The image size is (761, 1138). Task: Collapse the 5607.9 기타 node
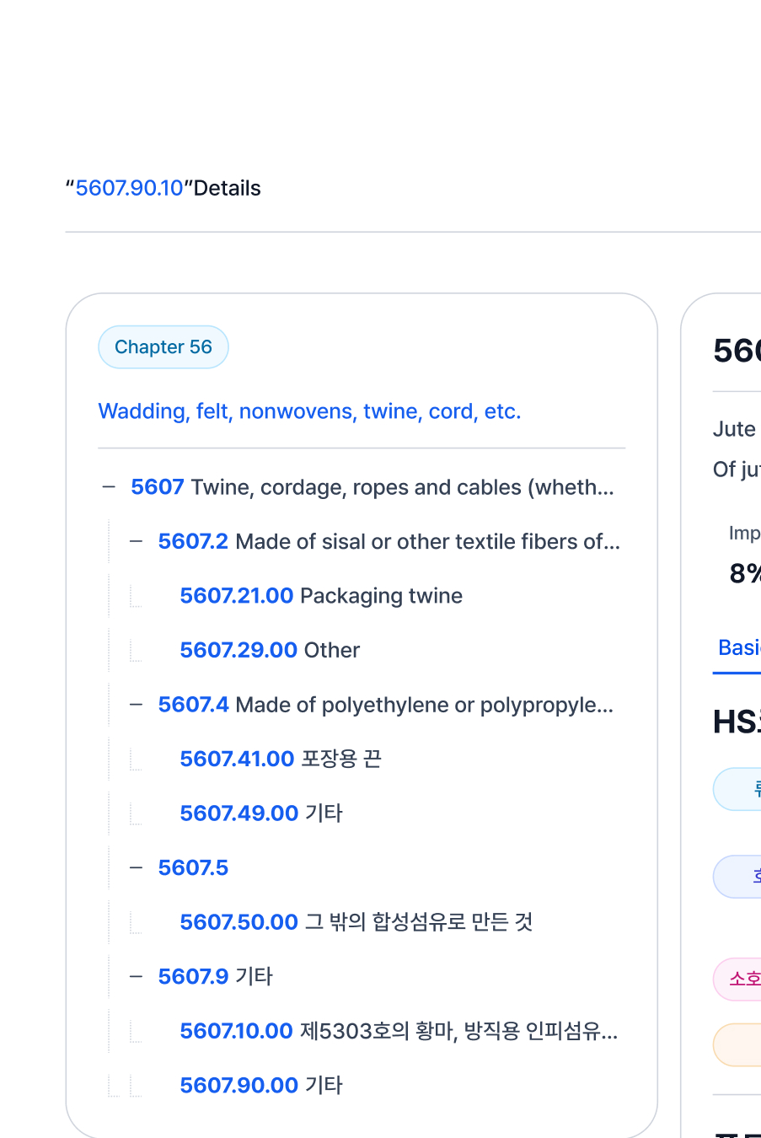click(136, 976)
